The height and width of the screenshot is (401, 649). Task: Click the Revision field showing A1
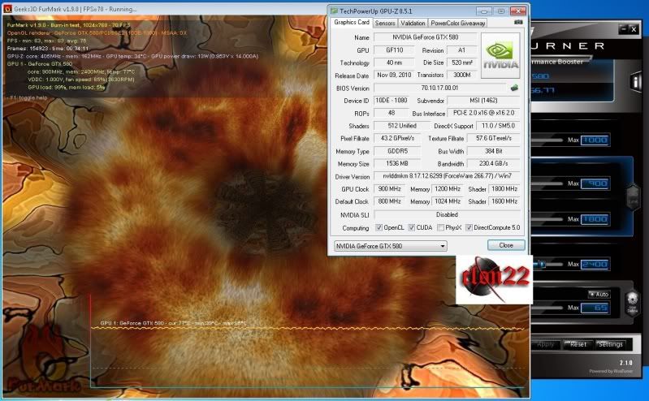coord(461,50)
